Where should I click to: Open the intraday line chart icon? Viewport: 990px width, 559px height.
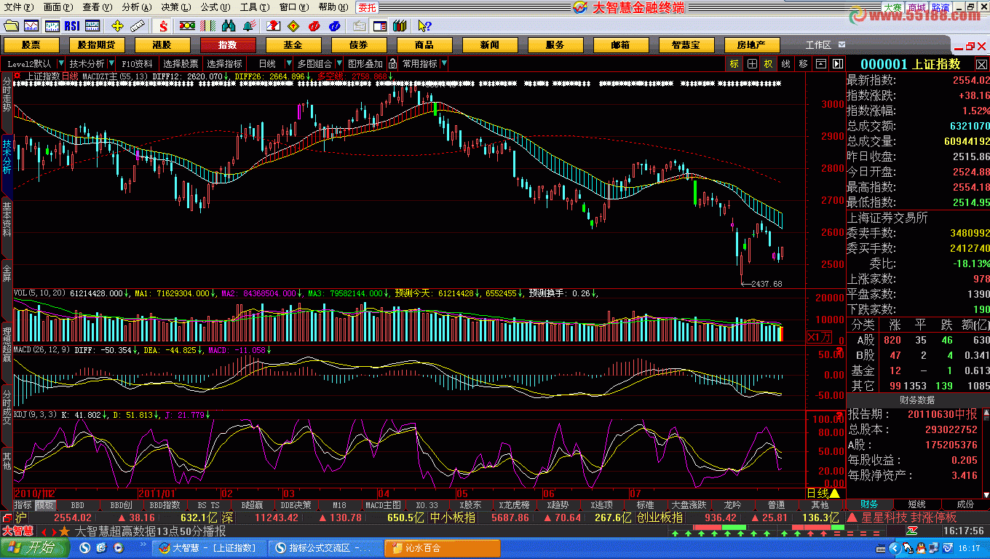point(31,26)
